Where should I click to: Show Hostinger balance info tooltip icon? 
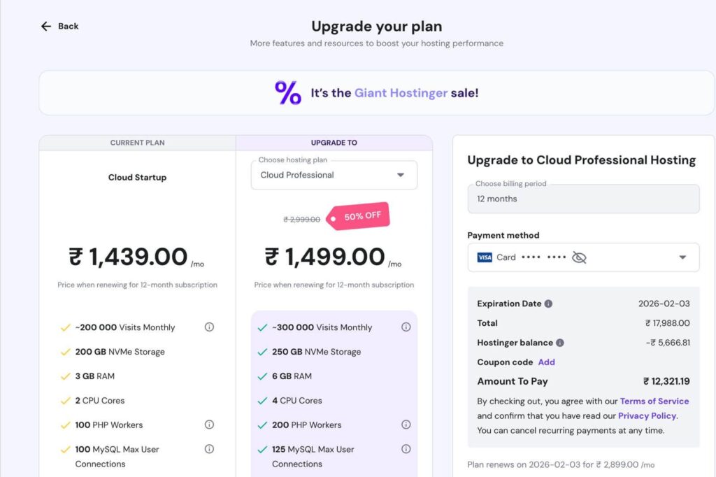(x=560, y=343)
